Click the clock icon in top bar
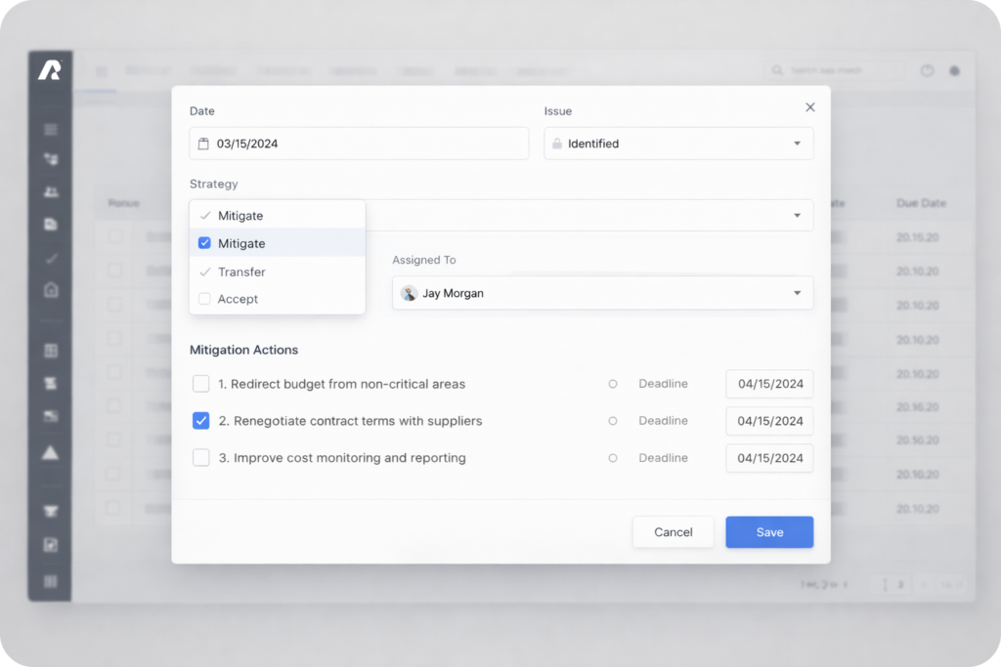The image size is (1001, 667). pyautogui.click(x=927, y=70)
